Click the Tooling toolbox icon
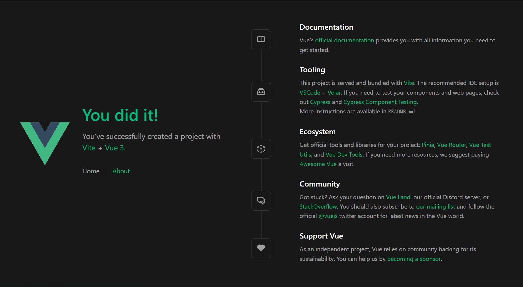This screenshot has height=287, width=523. point(261,92)
